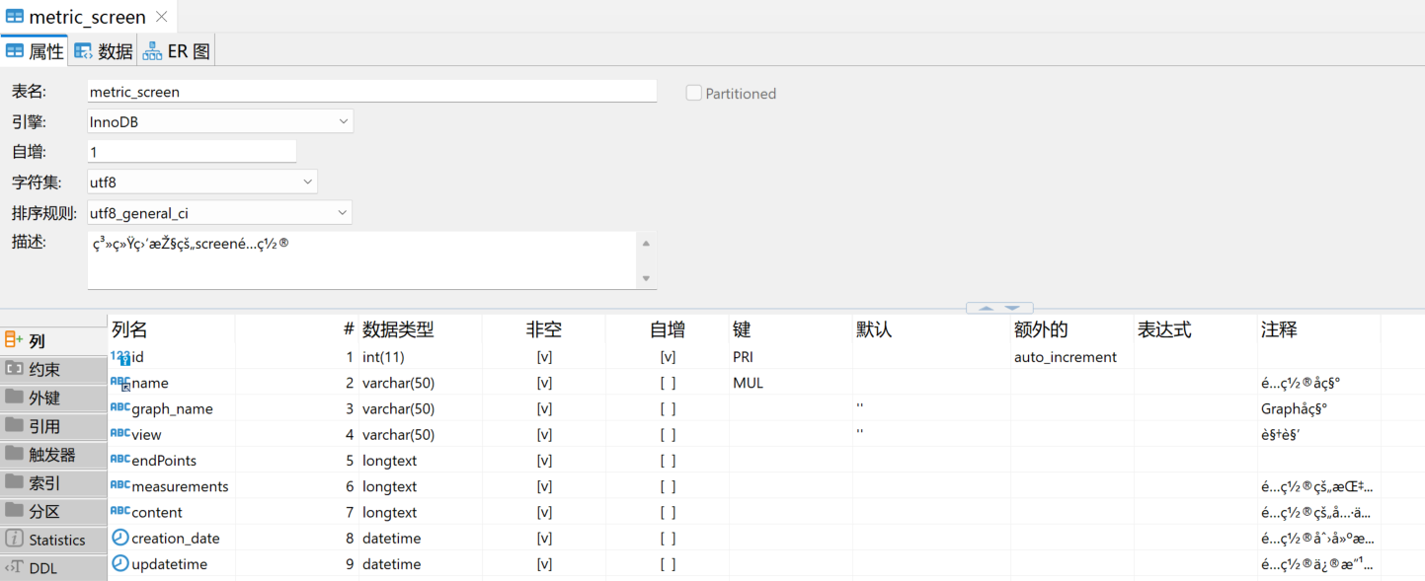Open the ER 图 tab
The width and height of the screenshot is (1425, 581).
point(177,51)
